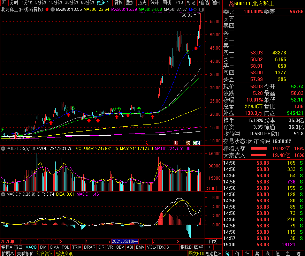
Task: Click the candlestick chart icon at top-left
Action: tap(4, 3)
